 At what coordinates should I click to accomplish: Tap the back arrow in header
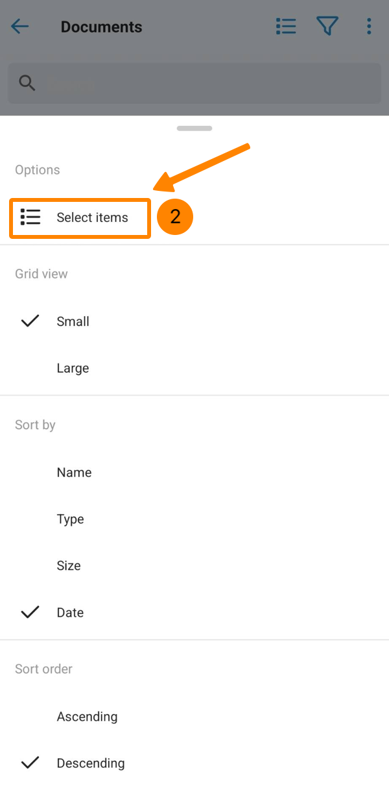[20, 27]
